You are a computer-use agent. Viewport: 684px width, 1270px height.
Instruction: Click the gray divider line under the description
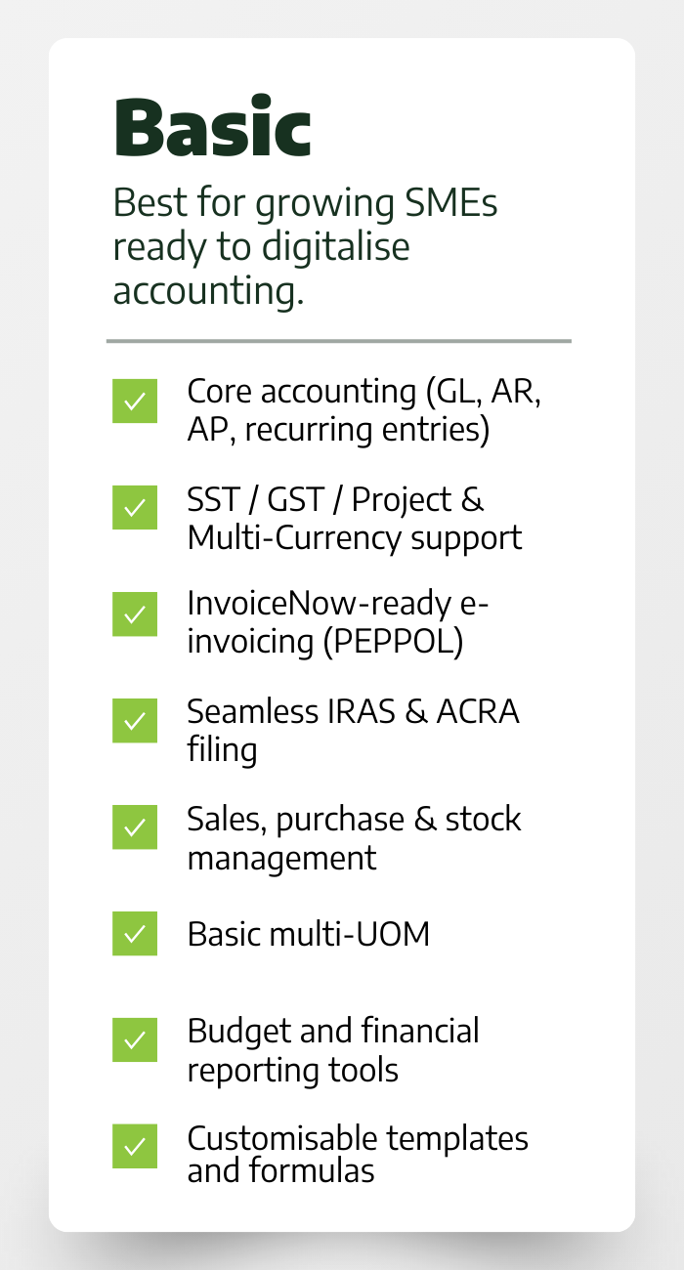click(x=338, y=341)
